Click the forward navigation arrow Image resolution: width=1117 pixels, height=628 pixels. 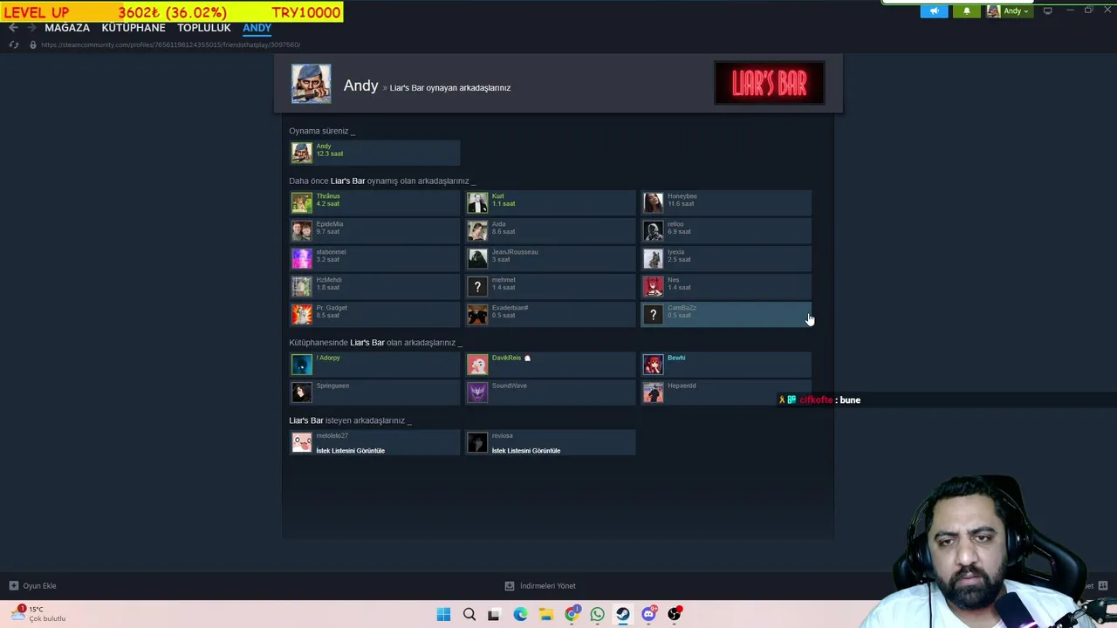coord(31,28)
